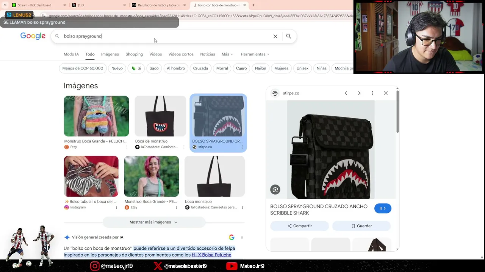Close the Resultados de Fútbol tab
The image size is (485, 272).
[185, 5]
